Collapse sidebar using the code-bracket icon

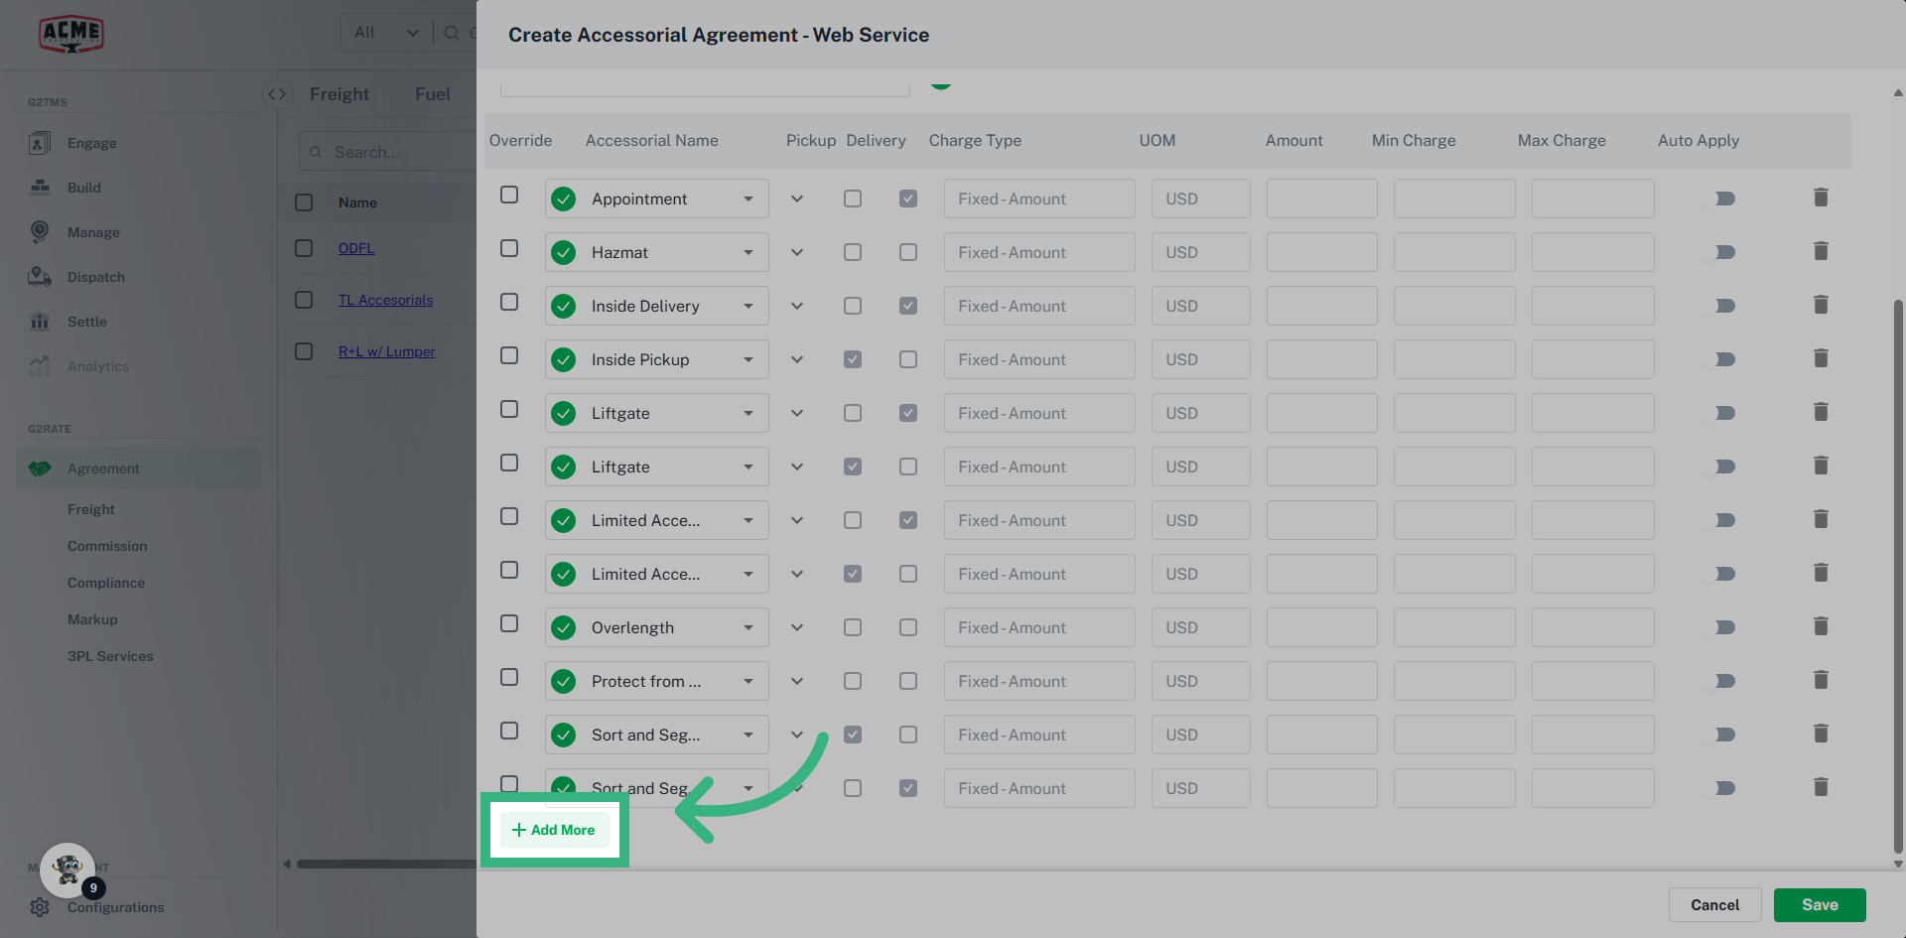click(277, 94)
